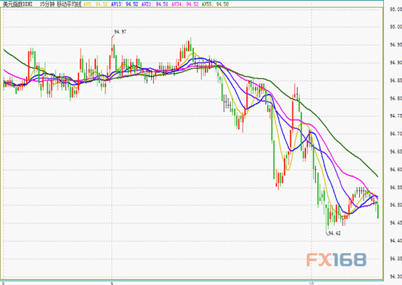Select date marker 10 on time axis
This screenshot has width=402, height=285.
pyautogui.click(x=311, y=284)
